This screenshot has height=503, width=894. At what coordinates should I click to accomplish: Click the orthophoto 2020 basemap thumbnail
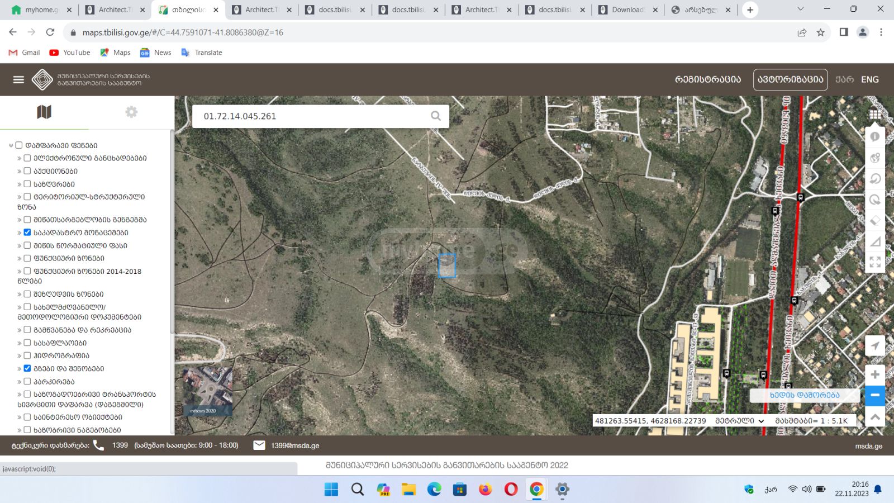pyautogui.click(x=208, y=392)
